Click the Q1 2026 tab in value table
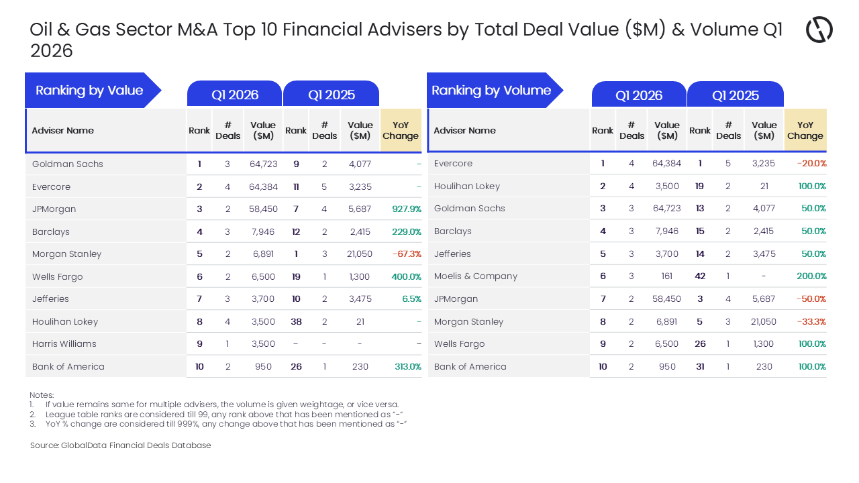The width and height of the screenshot is (859, 483). tap(235, 95)
